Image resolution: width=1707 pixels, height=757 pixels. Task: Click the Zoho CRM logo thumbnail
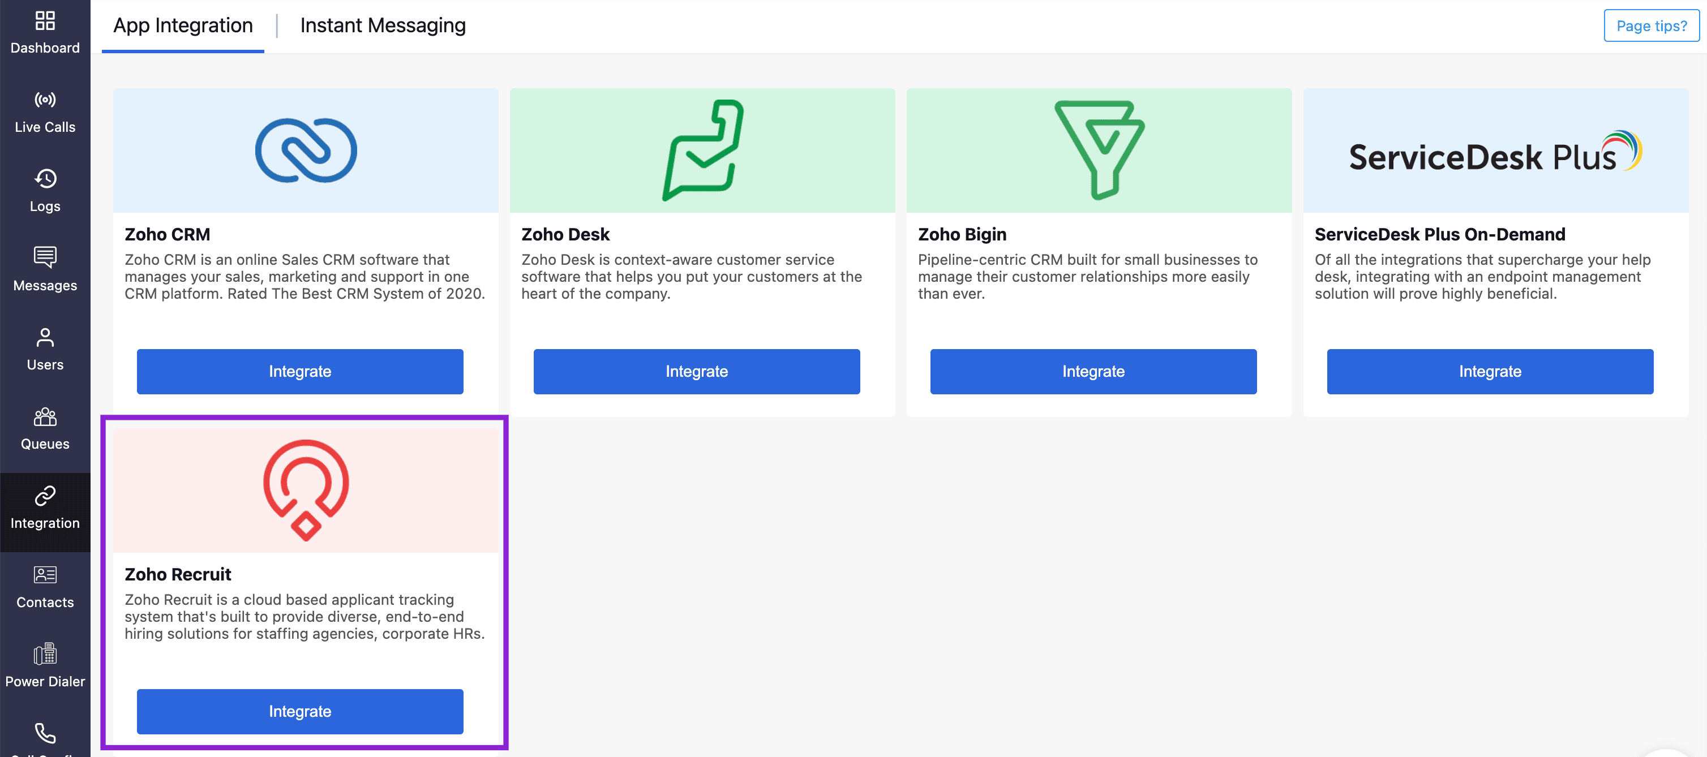click(306, 150)
